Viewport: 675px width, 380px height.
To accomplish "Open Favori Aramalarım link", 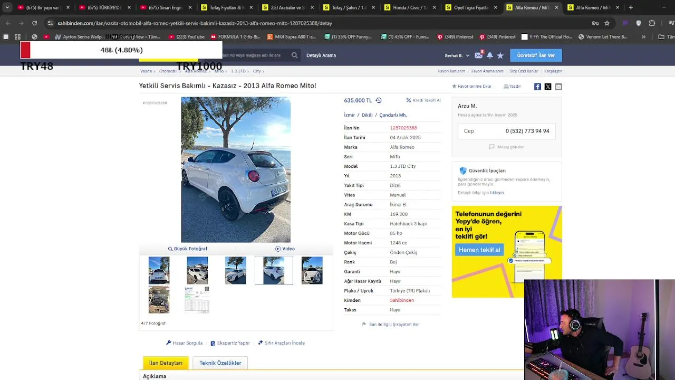I will (487, 71).
